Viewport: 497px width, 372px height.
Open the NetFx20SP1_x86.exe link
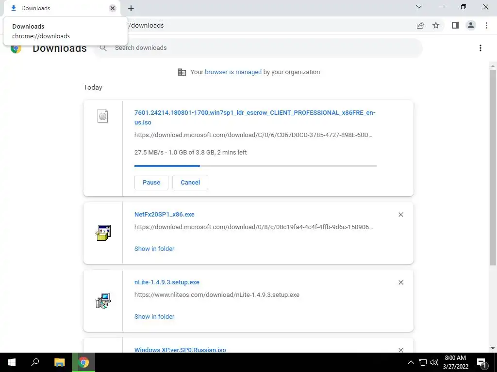(x=164, y=215)
